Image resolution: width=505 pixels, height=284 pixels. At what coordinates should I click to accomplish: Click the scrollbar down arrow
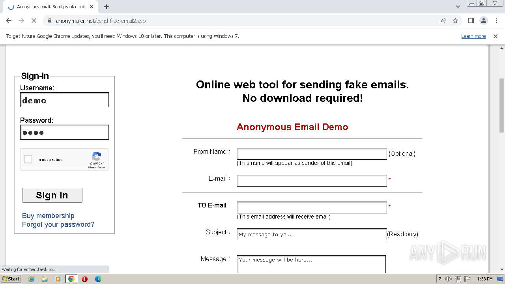coord(502,270)
